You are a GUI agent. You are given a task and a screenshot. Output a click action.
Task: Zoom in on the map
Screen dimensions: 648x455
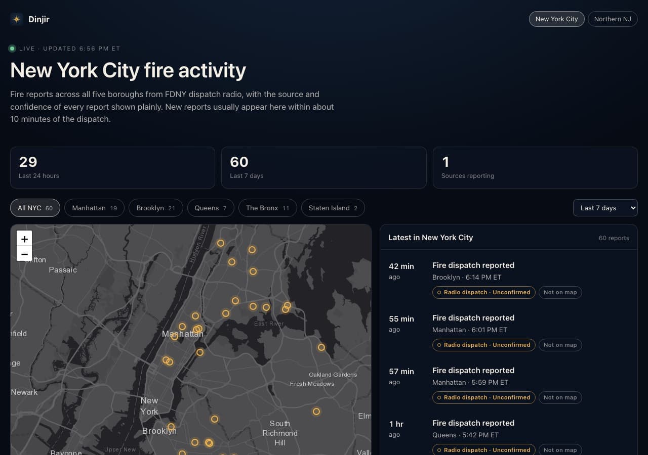[x=24, y=239]
